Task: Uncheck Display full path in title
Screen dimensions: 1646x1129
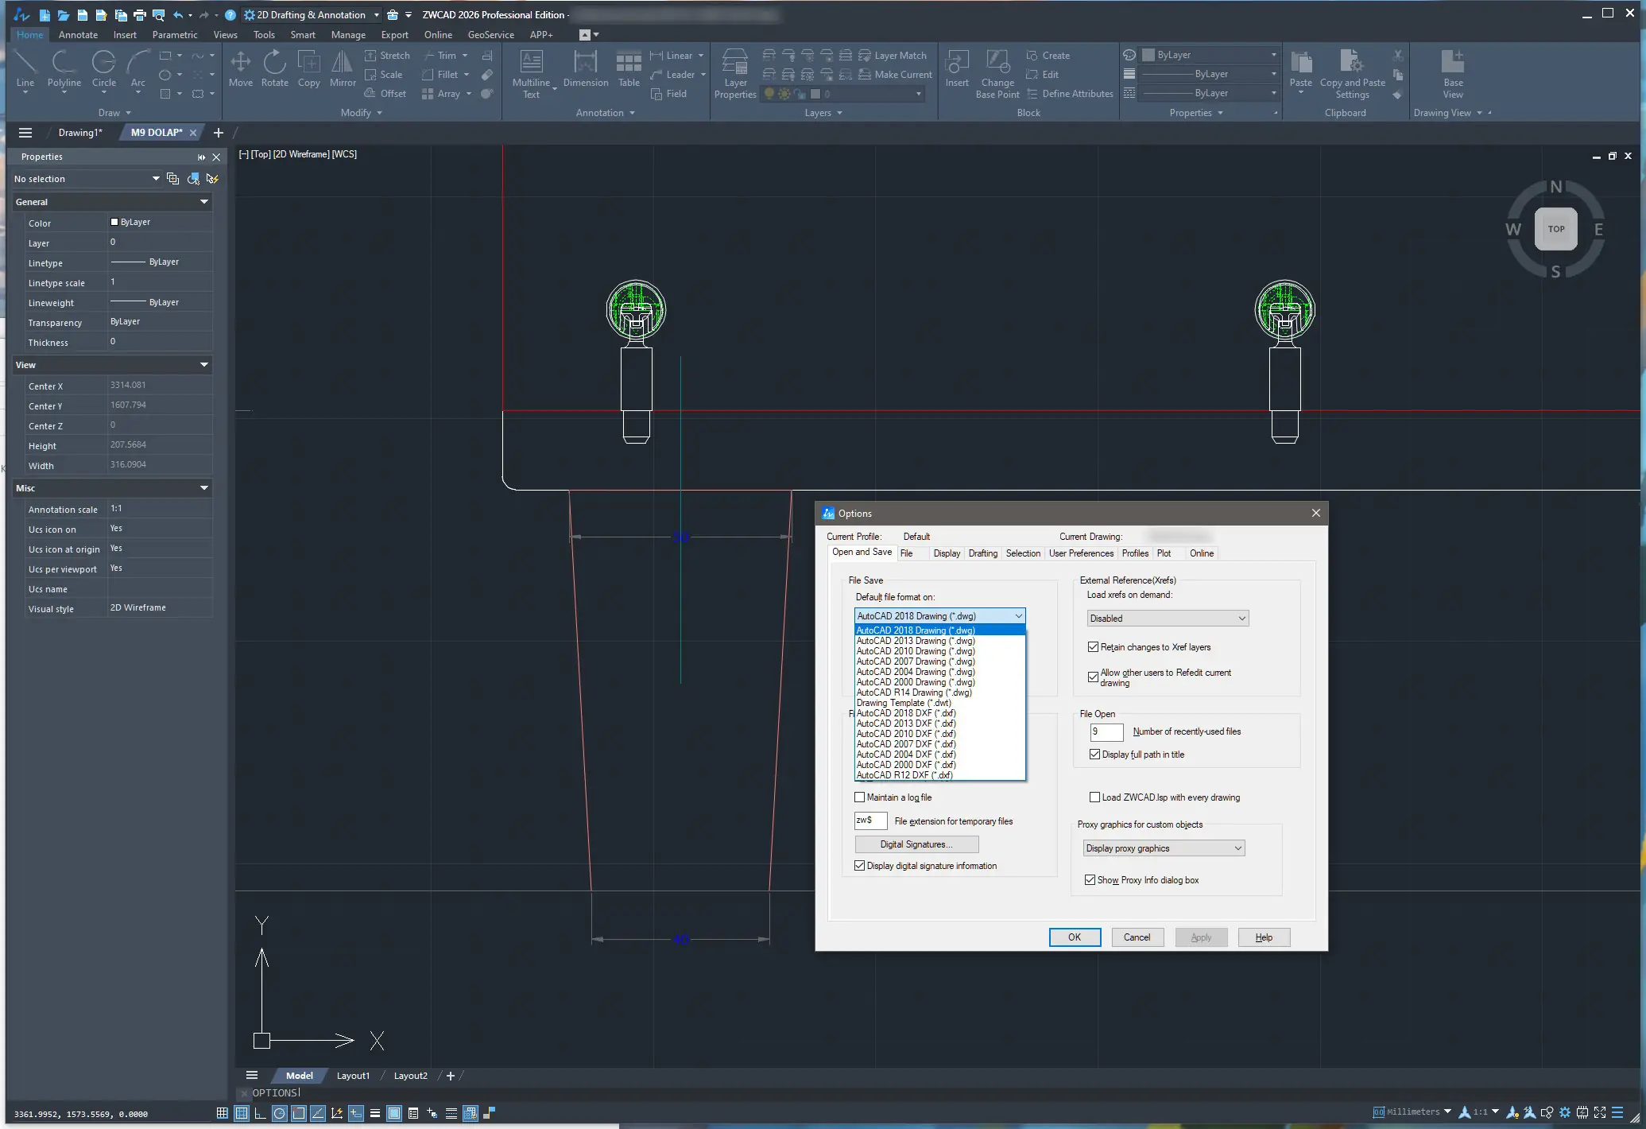Action: pyautogui.click(x=1095, y=755)
